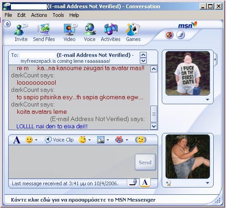Click the Send button

click(x=145, y=162)
